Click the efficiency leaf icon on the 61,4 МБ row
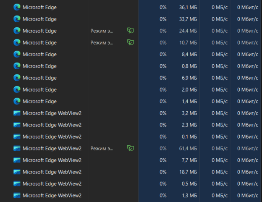 (131, 148)
